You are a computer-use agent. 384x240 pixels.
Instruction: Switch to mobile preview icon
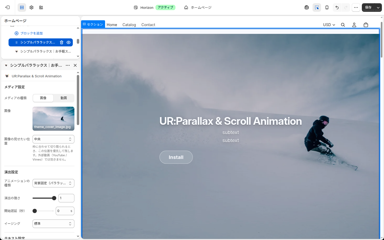tap(327, 7)
